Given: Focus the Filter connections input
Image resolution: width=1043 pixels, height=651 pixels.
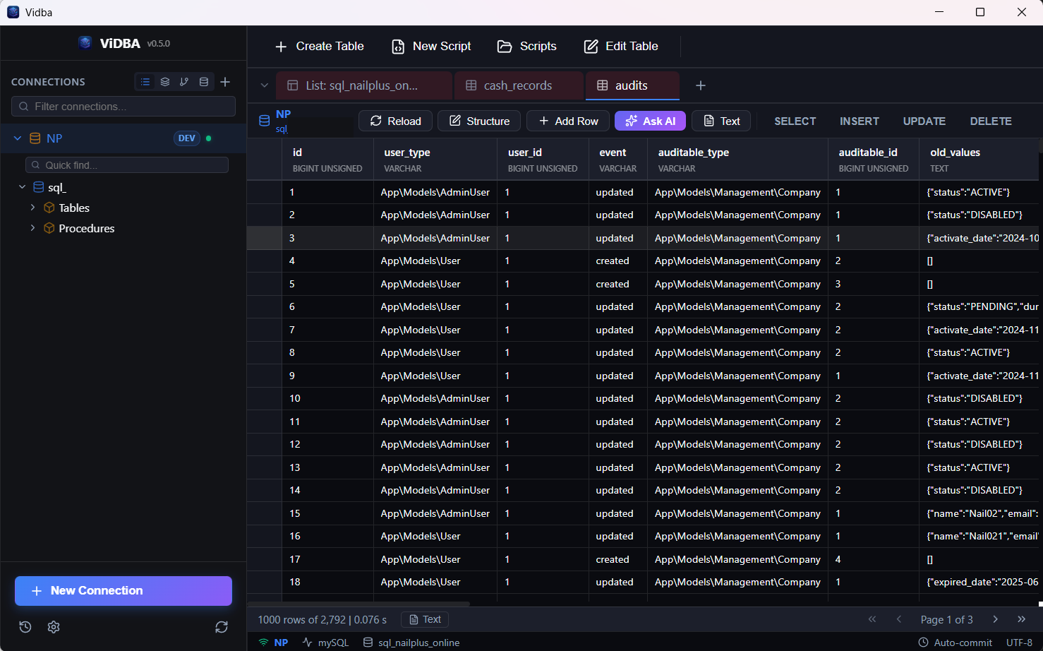Looking at the screenshot, I should point(123,106).
